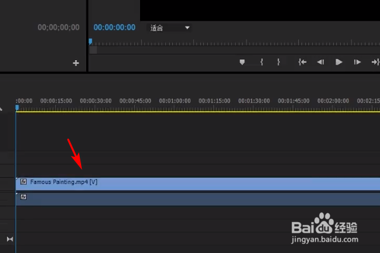Select the audio clip below the video clip
380x253 pixels.
(198, 199)
